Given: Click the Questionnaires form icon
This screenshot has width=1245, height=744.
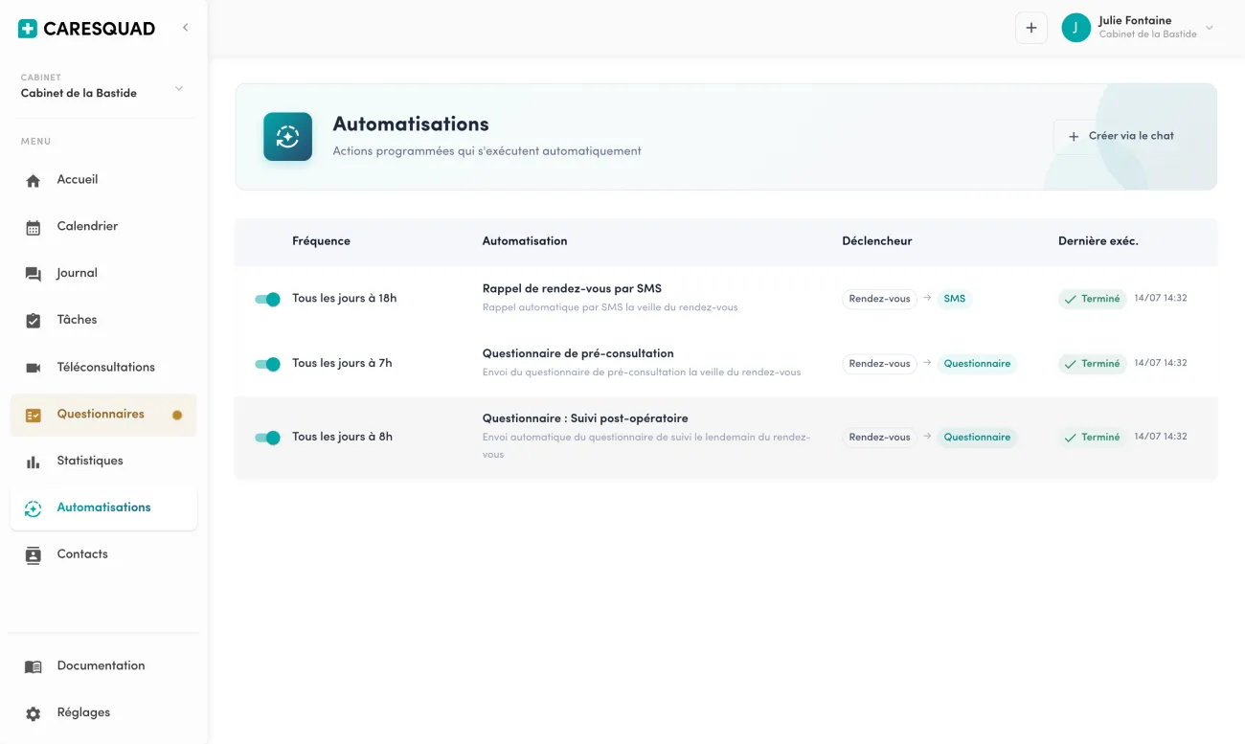Looking at the screenshot, I should point(34,416).
